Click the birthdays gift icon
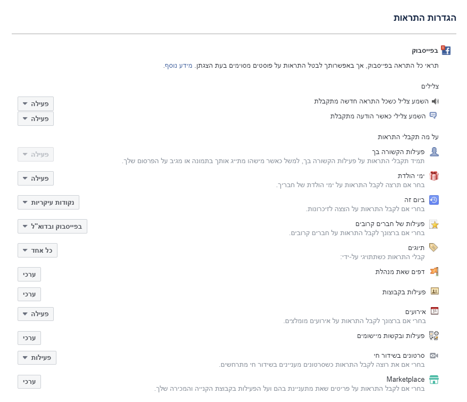The width and height of the screenshot is (467, 402). click(x=434, y=175)
